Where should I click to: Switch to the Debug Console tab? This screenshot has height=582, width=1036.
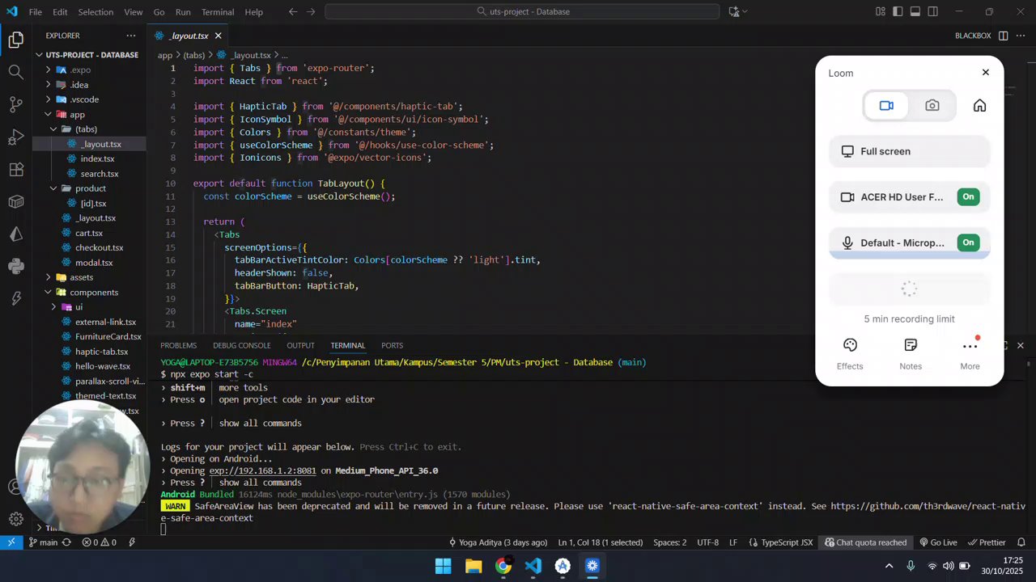[242, 345]
